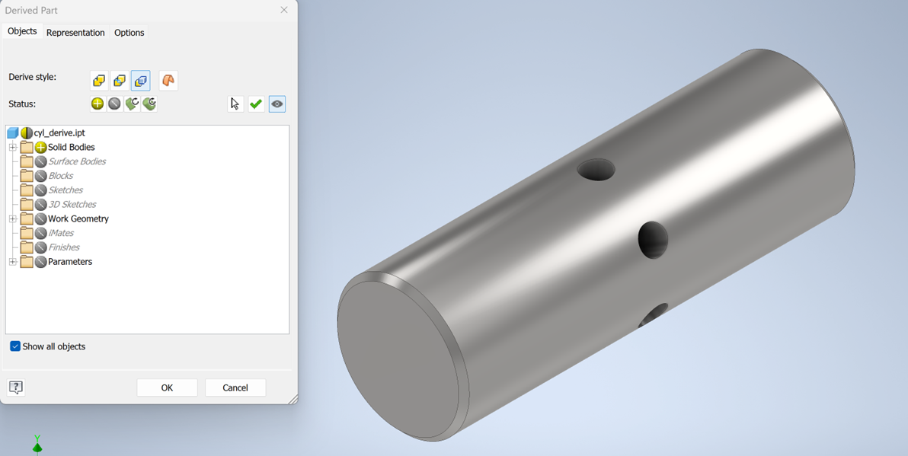Close the Derived Part dialog with X
The height and width of the screenshot is (456, 908).
[283, 10]
